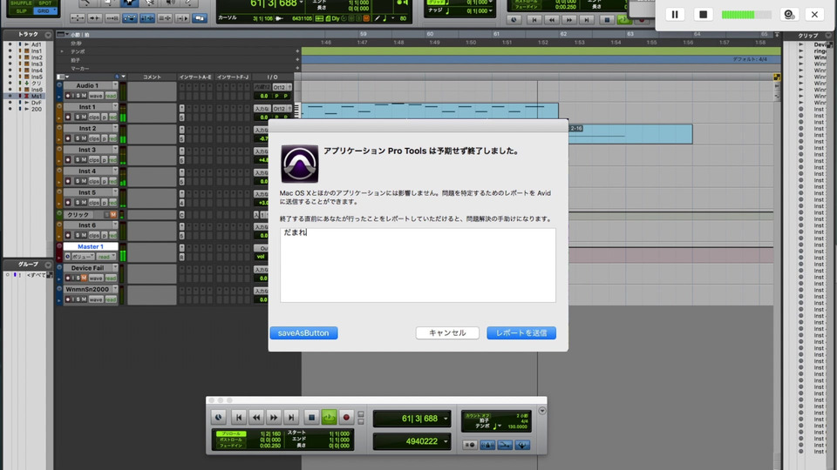
Task: Click the インサートA-E column header
Action: (x=195, y=77)
